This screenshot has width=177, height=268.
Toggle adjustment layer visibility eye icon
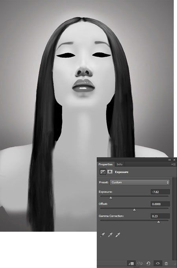(x=157, y=263)
